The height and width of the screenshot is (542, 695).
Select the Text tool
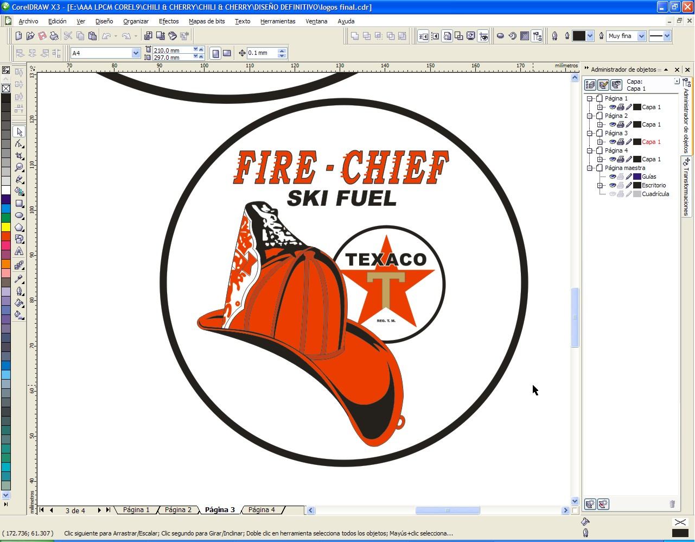pyautogui.click(x=20, y=251)
